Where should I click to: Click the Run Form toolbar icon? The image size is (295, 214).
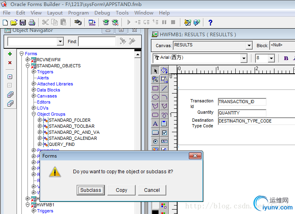pos(106,22)
